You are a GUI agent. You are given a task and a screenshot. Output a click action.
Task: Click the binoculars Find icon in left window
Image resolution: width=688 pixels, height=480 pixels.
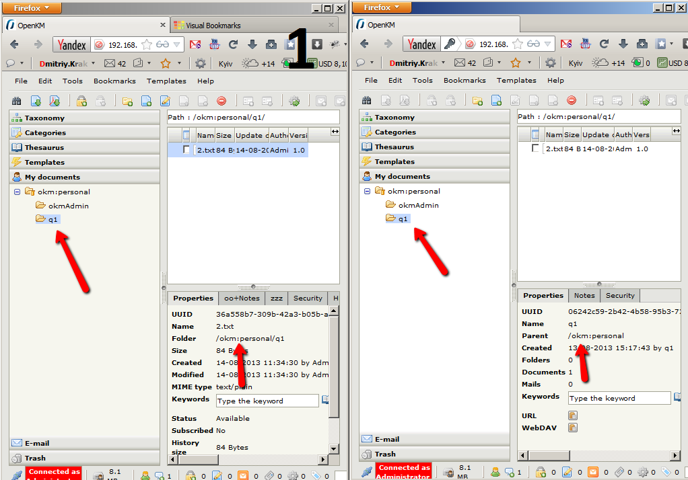[x=17, y=102]
